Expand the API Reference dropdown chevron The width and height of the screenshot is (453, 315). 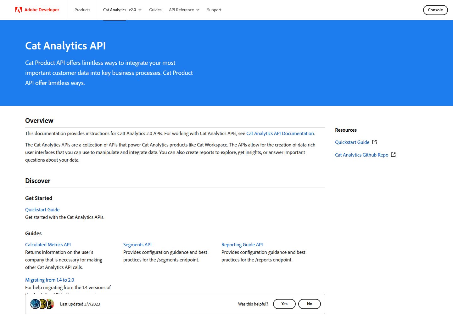[198, 10]
